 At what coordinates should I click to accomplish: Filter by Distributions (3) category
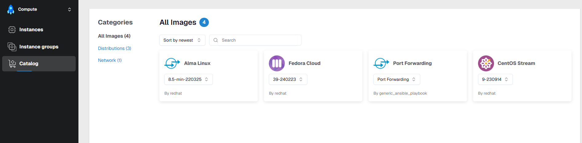click(114, 48)
